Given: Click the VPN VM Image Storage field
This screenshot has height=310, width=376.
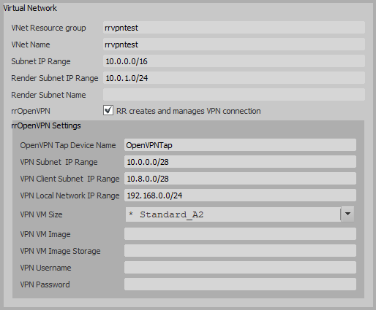Looking at the screenshot, I should [240, 251].
